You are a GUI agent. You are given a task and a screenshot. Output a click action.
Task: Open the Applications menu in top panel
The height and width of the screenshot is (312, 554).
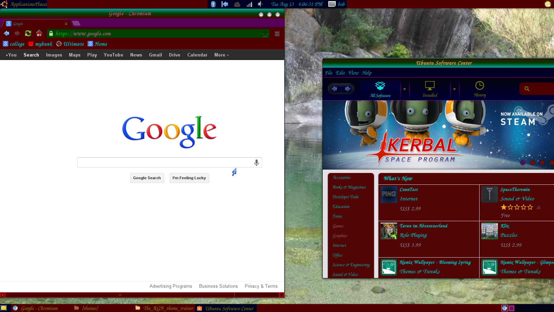coord(21,4)
